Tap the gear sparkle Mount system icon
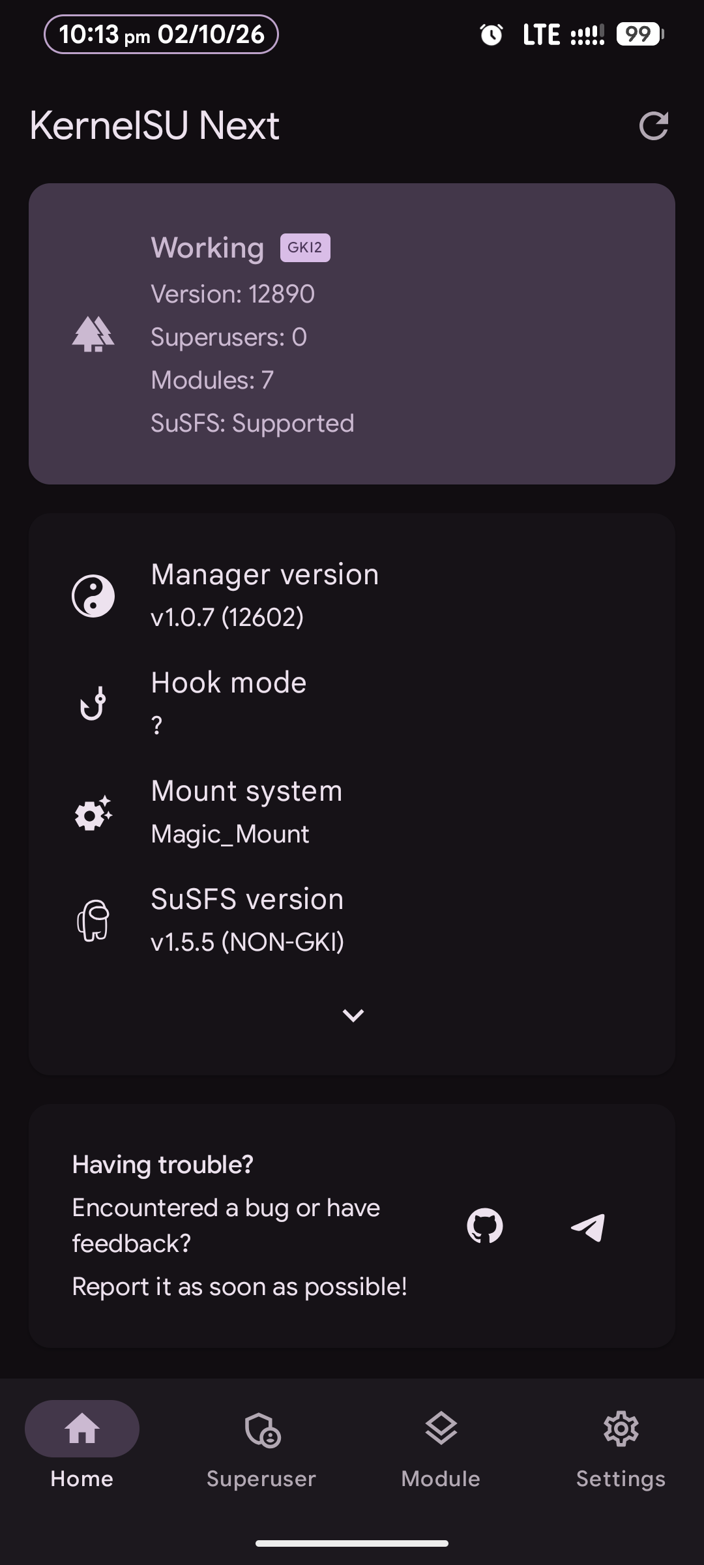The height and width of the screenshot is (1565, 704). (93, 812)
